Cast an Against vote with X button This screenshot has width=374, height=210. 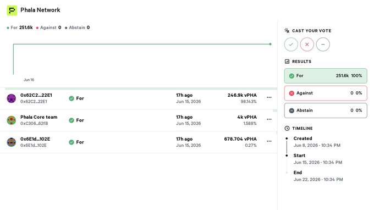tap(307, 45)
